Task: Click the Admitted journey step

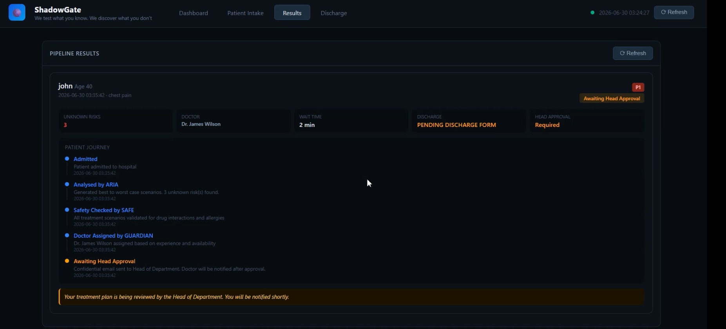Action: point(85,159)
